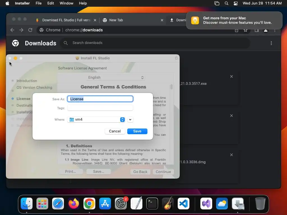This screenshot has height=215, width=287.
Task: Click the license text scrollbar
Action: tap(171, 87)
